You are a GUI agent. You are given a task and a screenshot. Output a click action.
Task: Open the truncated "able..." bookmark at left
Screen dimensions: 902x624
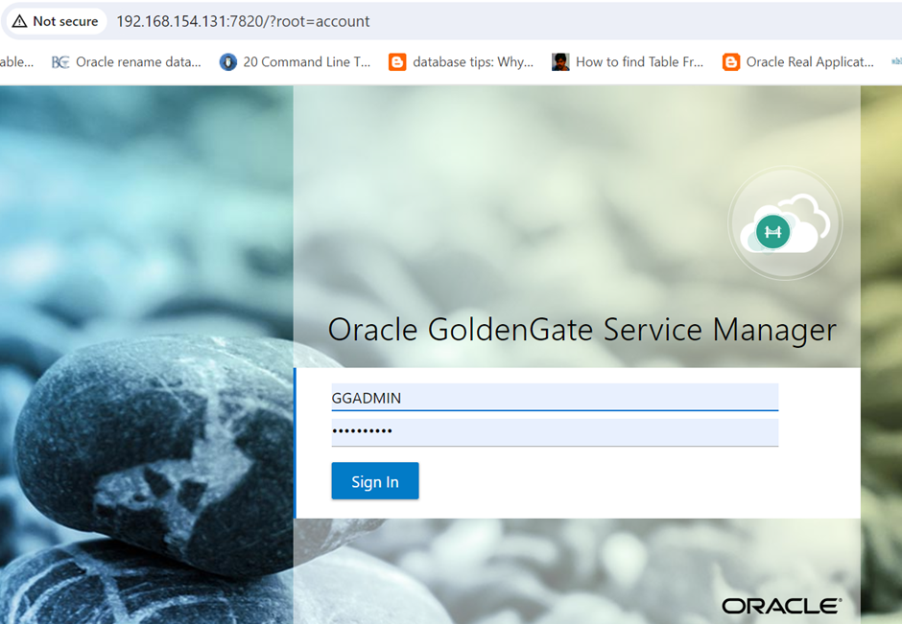(16, 62)
